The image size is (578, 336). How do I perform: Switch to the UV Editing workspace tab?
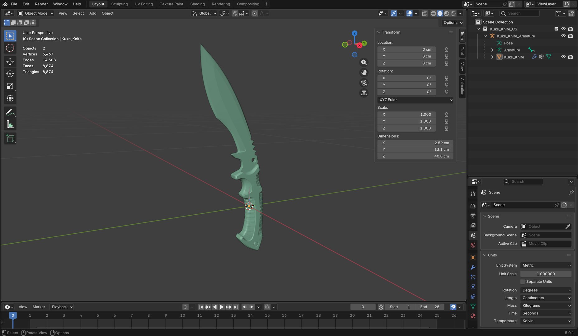coord(143,4)
